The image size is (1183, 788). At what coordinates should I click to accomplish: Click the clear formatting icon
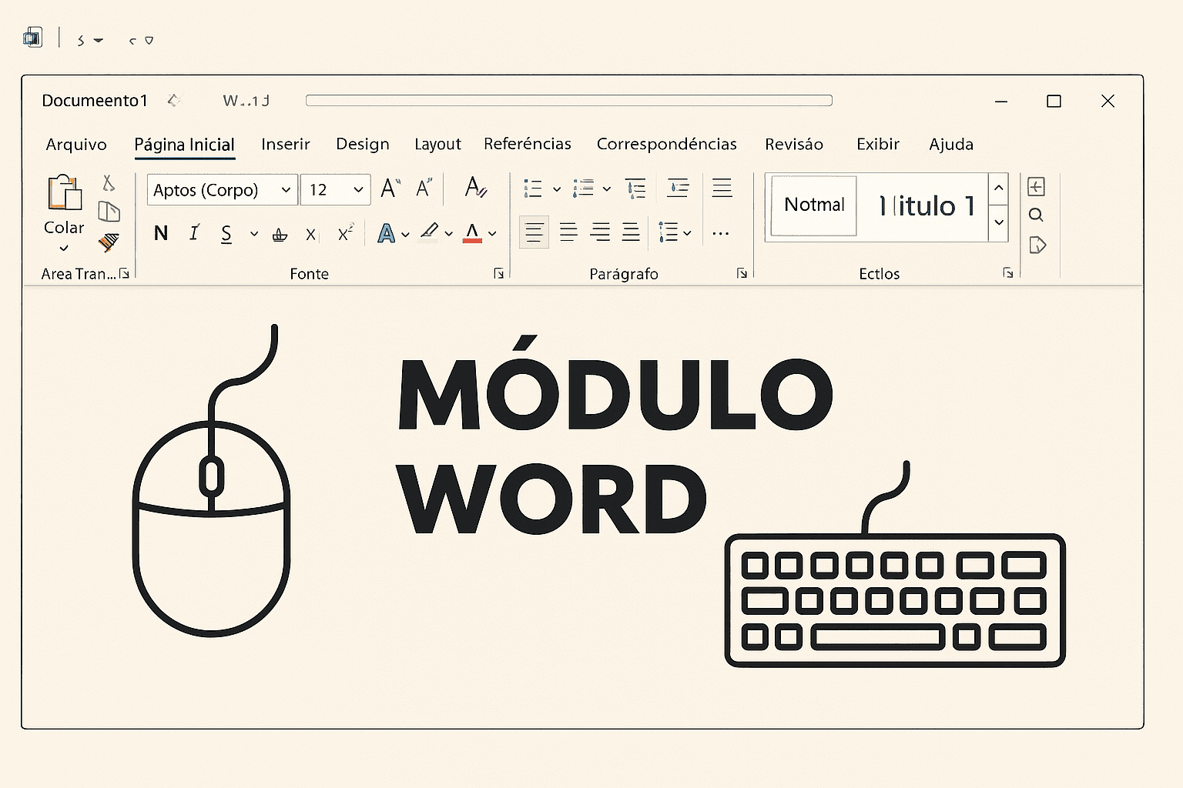476,188
